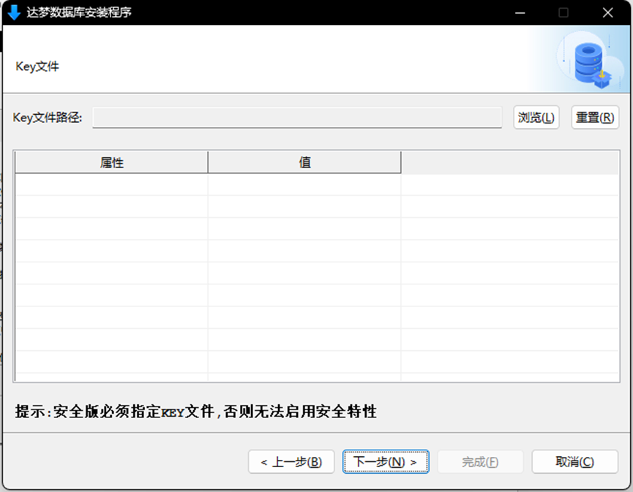Screen dimensions: 633x492
Task: Click the 提示 safety version hint text
Action: tap(196, 412)
